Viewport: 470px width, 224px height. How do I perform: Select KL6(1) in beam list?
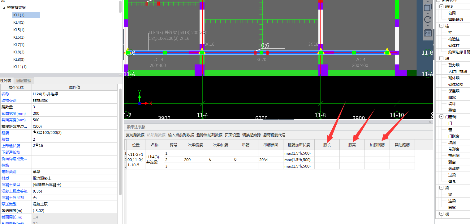[19, 37]
